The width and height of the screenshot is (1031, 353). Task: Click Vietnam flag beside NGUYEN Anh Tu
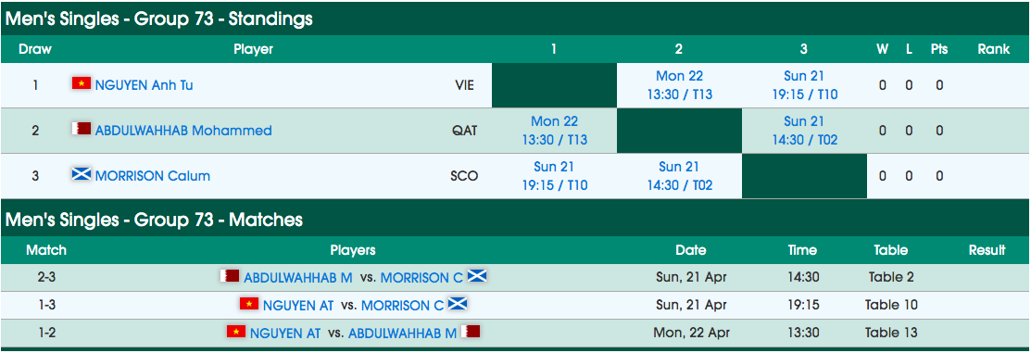pos(82,84)
